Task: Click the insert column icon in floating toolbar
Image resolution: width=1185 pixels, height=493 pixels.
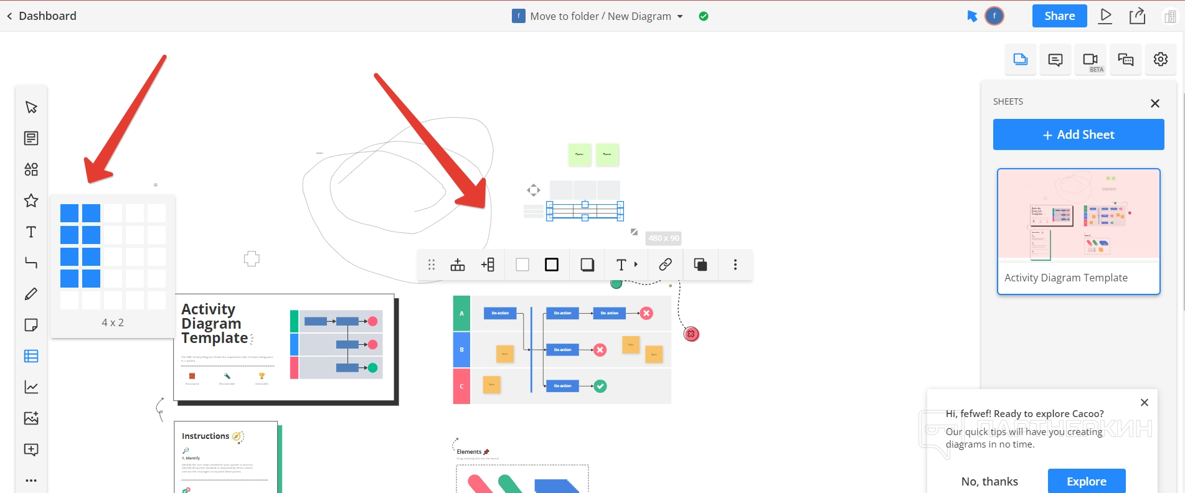Action: pyautogui.click(x=488, y=265)
